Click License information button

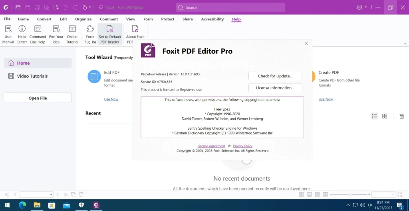pos(275,88)
